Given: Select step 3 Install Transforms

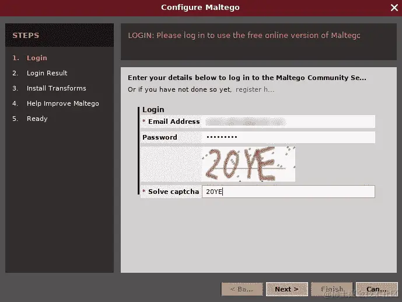Looking at the screenshot, I should point(49,88).
